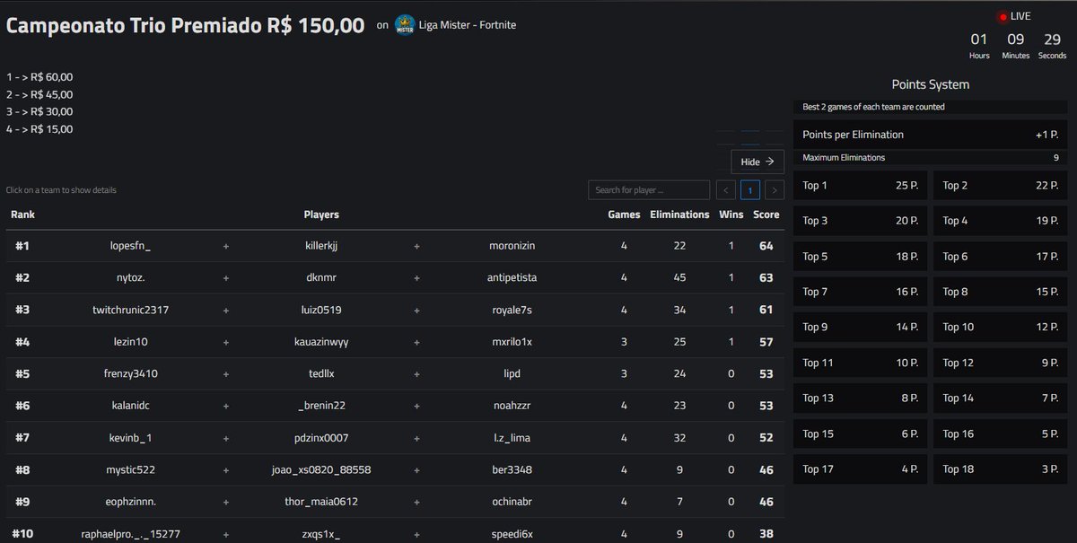Click the Score column header
The width and height of the screenshot is (1077, 543).
coord(766,215)
